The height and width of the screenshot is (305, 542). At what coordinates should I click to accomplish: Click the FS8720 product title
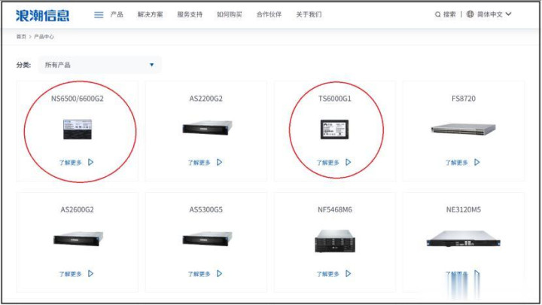click(x=464, y=99)
